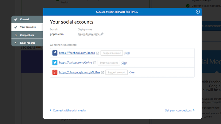Image resolution: width=221 pixels, height=124 pixels.
Task: Open the https://plus.google.com/+GoPro link
Action: [x=79, y=72]
